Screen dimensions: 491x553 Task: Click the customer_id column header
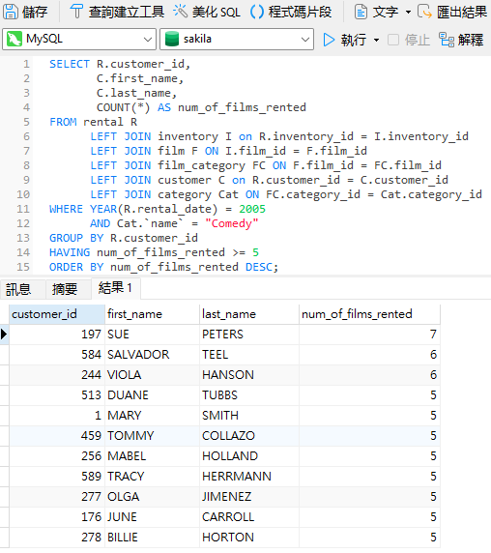click(x=57, y=314)
